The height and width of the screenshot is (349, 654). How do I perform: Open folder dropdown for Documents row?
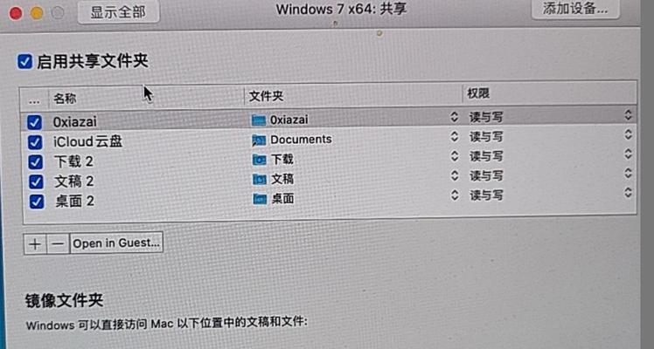454,136
